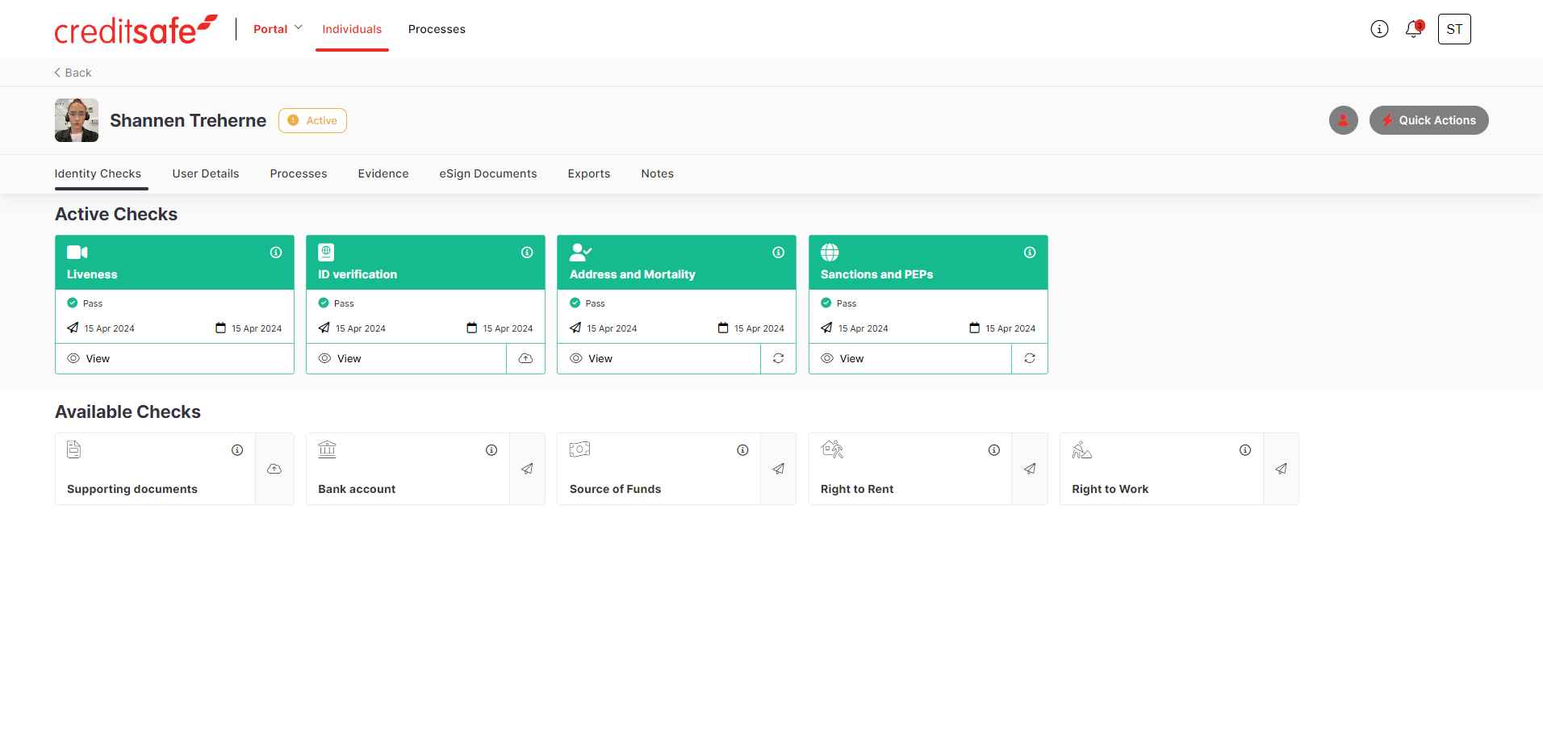Click the Active status badge
Viewport: 1543px width, 752px height.
tap(312, 120)
